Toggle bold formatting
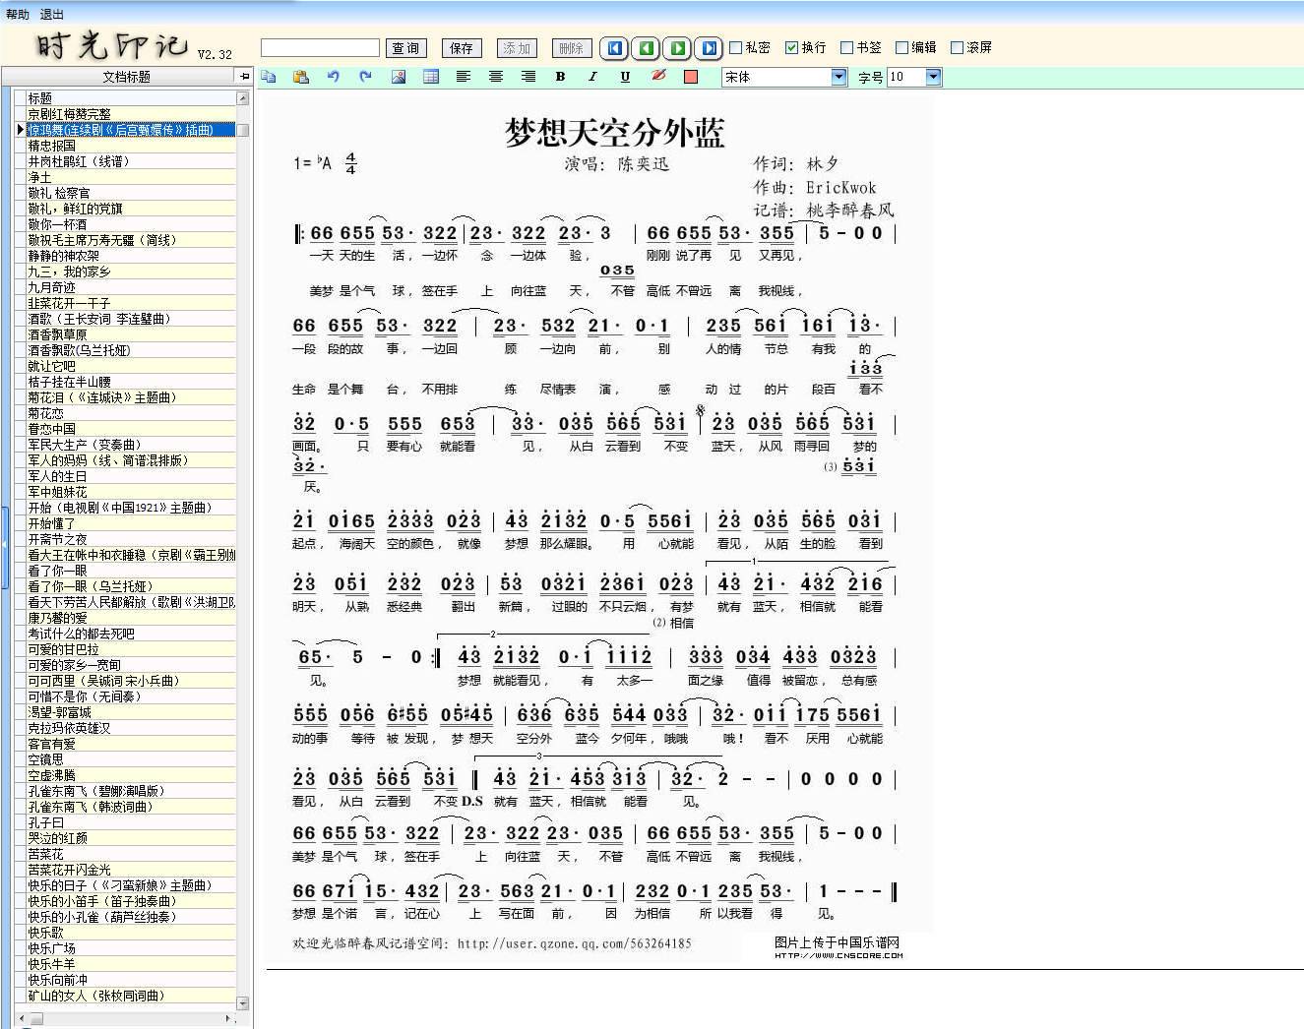This screenshot has width=1304, height=1029. [560, 77]
